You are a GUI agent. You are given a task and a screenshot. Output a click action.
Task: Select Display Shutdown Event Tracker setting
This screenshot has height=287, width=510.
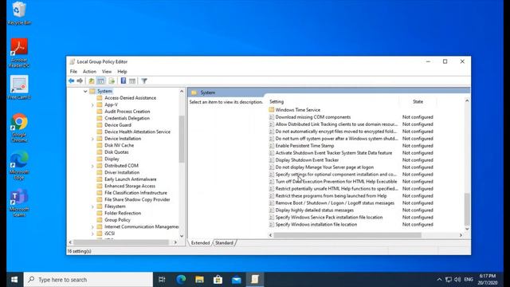tap(307, 160)
